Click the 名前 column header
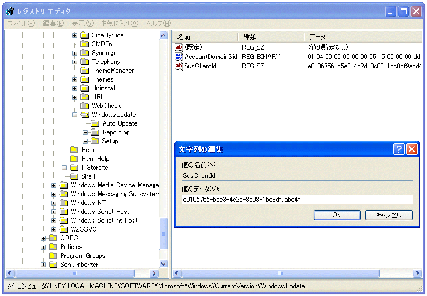This screenshot has width=427, height=296. 206,36
